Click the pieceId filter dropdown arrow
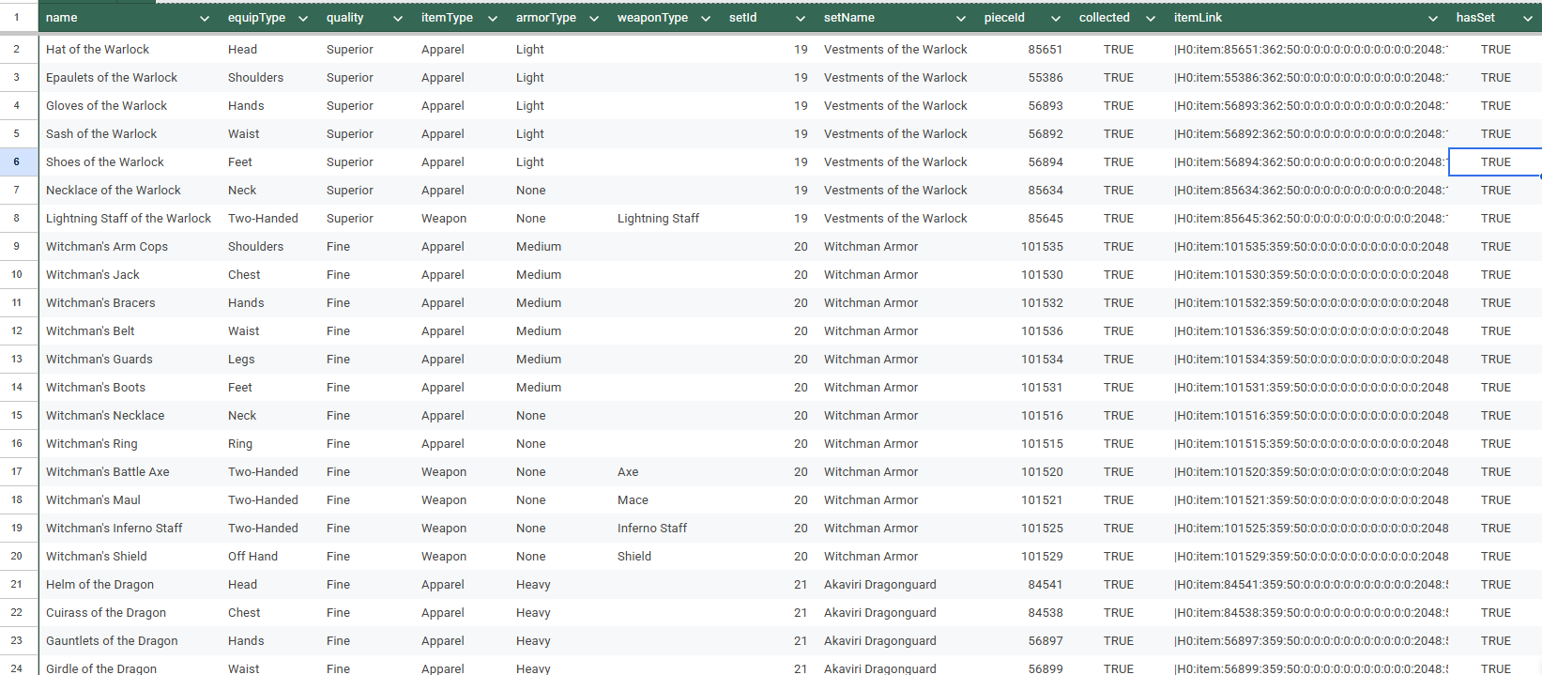This screenshot has width=1542, height=675. point(1056,19)
